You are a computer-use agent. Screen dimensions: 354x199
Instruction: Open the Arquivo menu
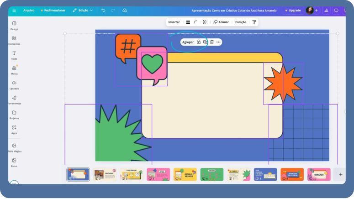[29, 10]
